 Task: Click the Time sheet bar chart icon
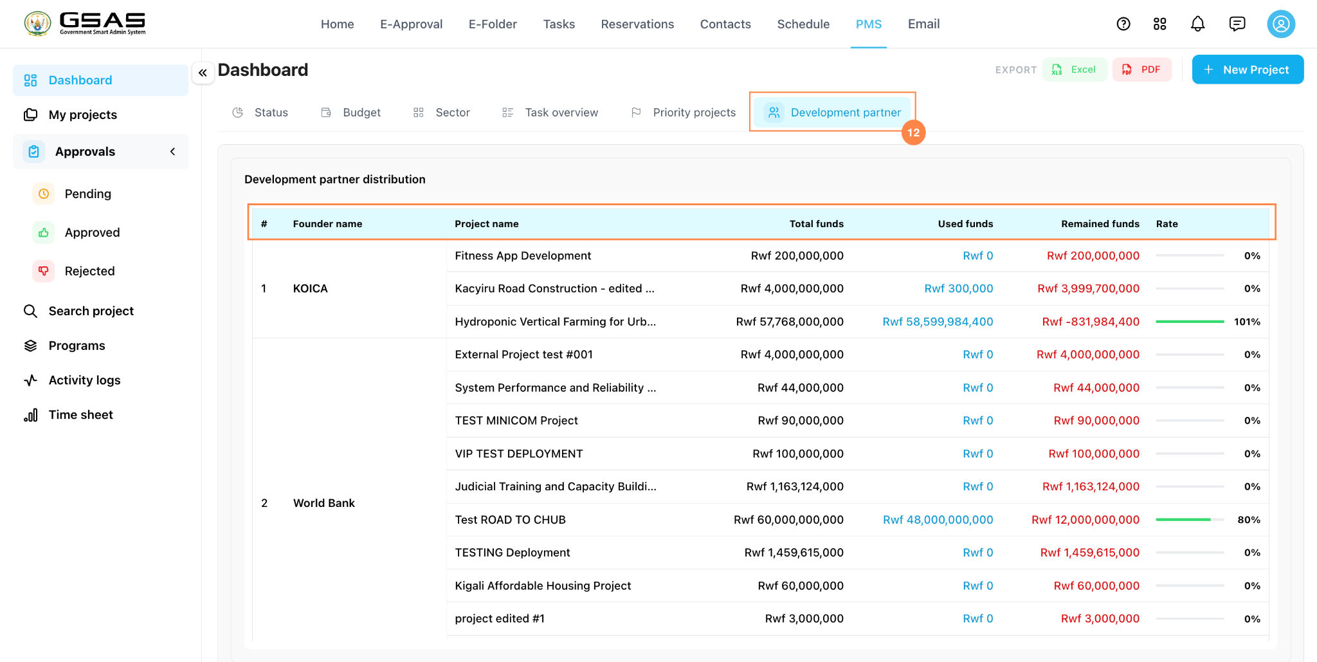(30, 415)
